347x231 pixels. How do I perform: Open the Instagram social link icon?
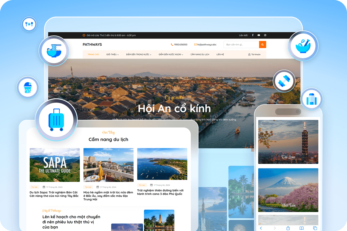(x=265, y=35)
